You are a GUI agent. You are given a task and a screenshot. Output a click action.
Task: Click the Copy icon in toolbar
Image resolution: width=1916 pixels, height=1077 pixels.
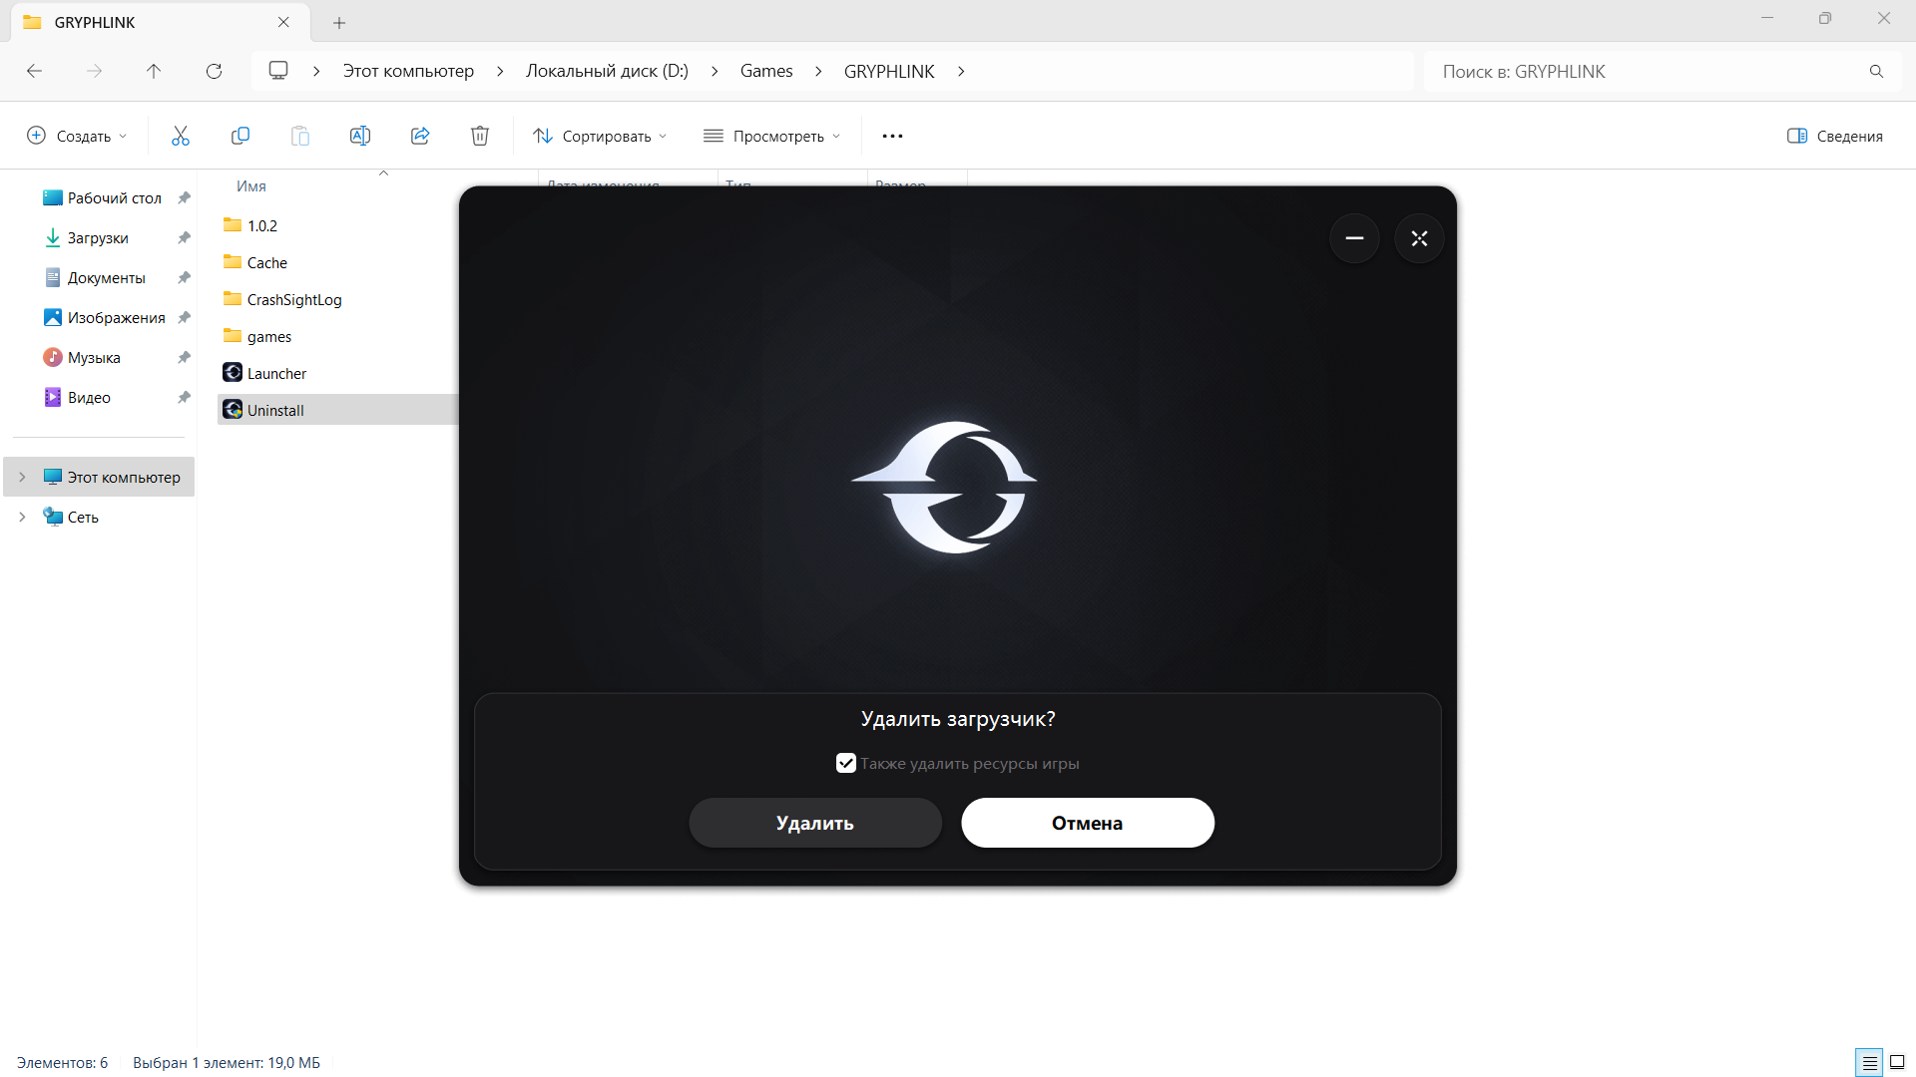point(239,136)
